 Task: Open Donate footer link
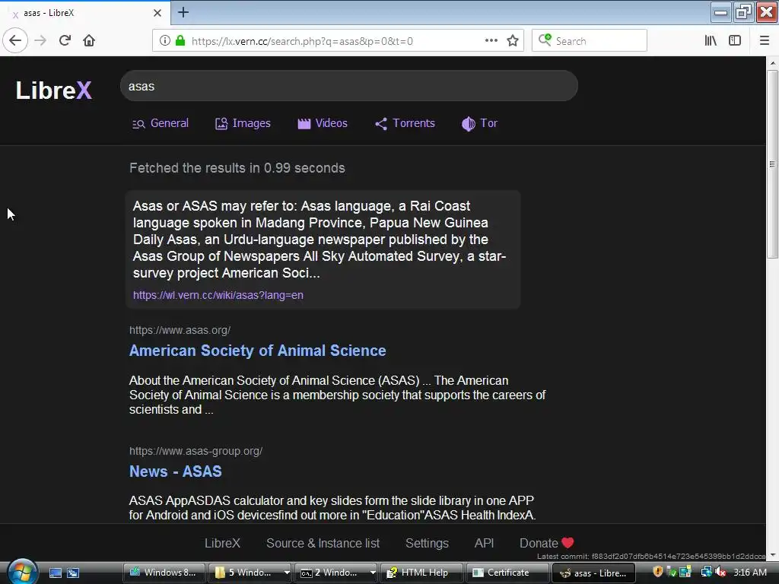[546, 543]
